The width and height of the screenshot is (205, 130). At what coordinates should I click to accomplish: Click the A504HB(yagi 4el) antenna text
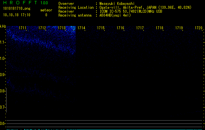[x=115, y=15]
